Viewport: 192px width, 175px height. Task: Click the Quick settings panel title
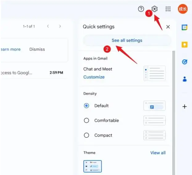98,27
